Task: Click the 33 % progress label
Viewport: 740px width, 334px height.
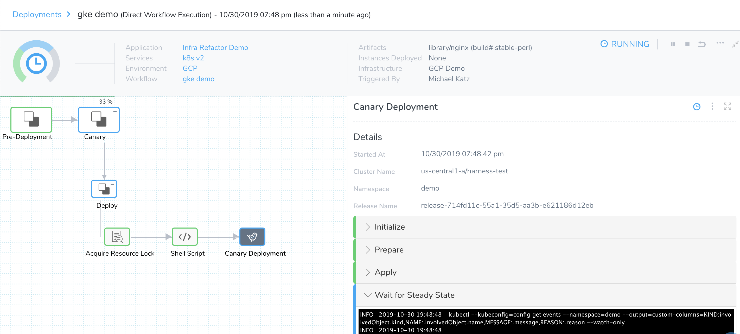Action: click(x=105, y=102)
